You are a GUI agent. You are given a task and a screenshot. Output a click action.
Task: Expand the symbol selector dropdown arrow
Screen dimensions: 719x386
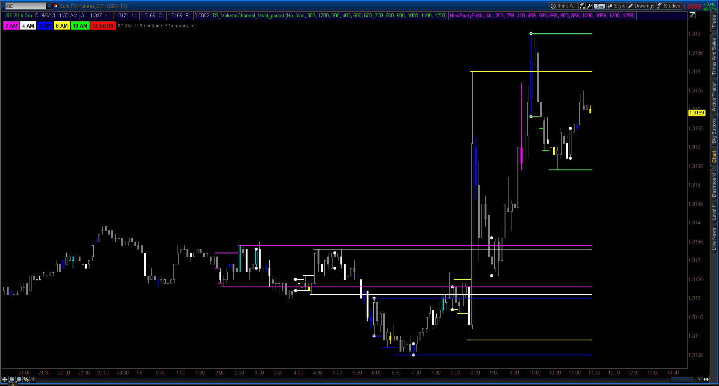(49, 6)
